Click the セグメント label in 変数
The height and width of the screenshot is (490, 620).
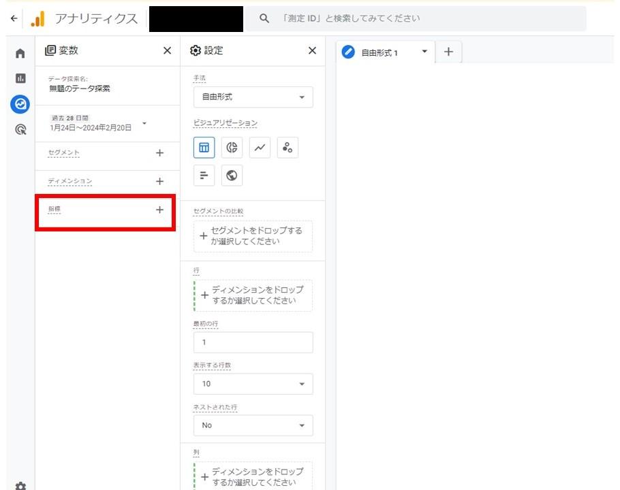click(x=63, y=152)
